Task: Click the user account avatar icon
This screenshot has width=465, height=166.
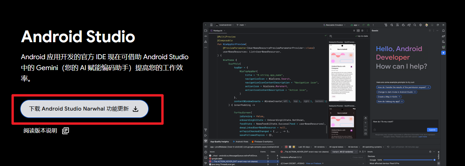Action: (x=426, y=25)
